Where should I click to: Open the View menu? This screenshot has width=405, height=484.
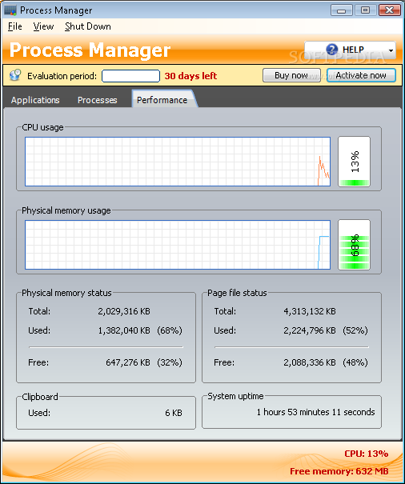pyautogui.click(x=43, y=26)
